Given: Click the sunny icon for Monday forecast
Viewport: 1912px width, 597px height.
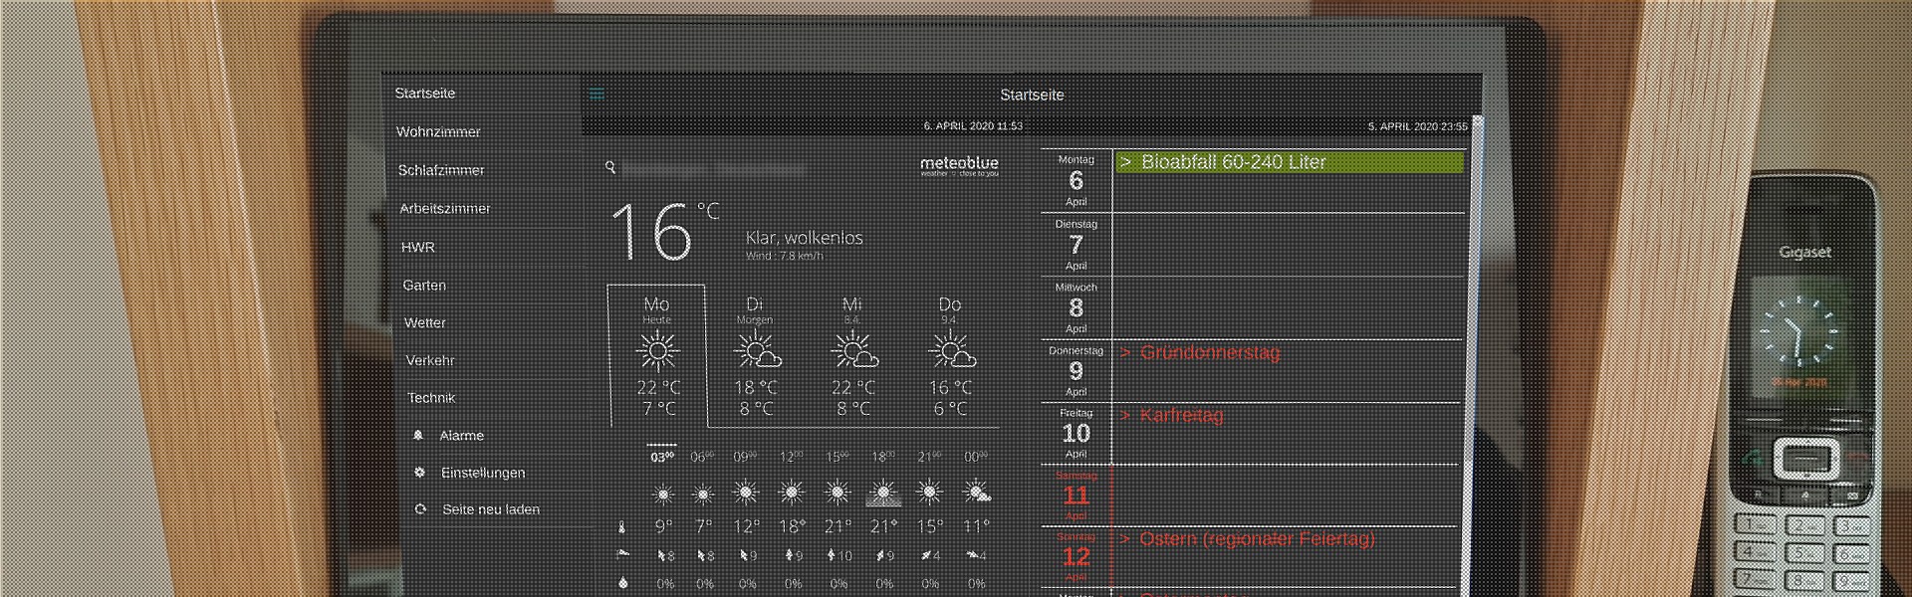Looking at the screenshot, I should pos(657,352).
